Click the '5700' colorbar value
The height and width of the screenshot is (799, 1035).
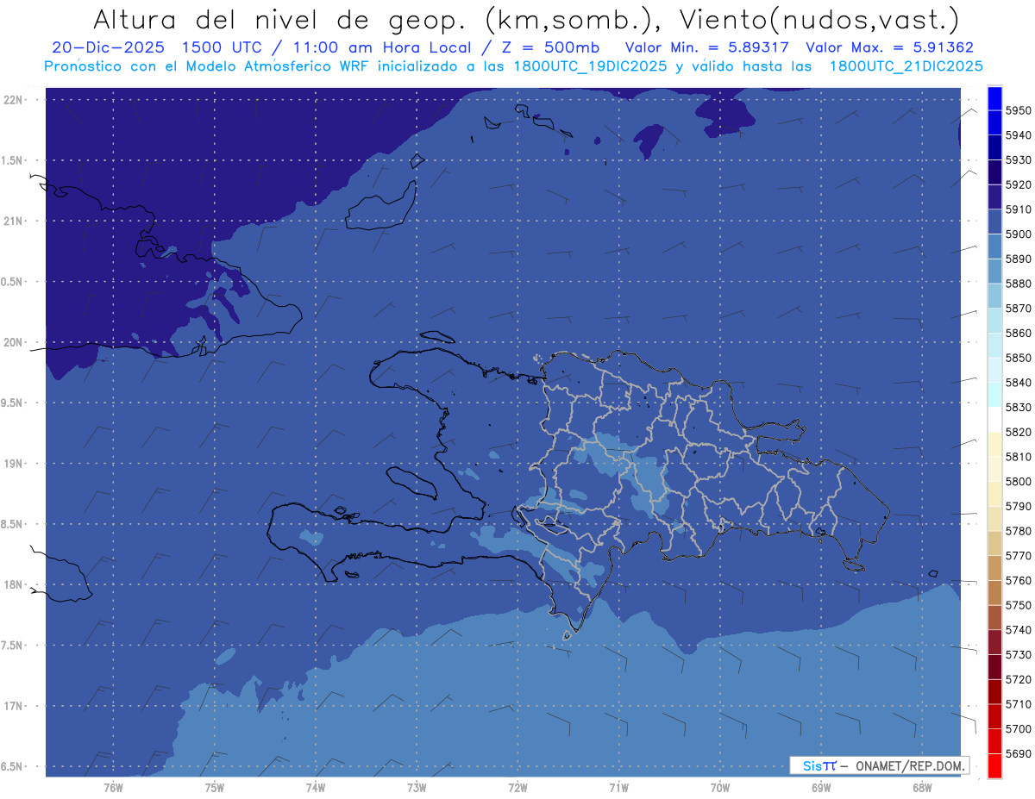coord(1018,728)
